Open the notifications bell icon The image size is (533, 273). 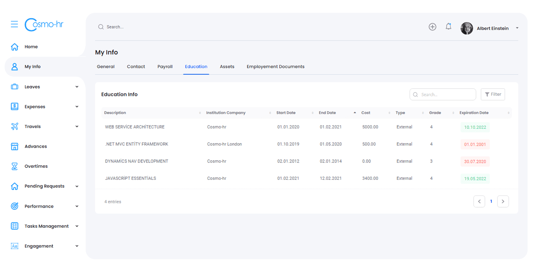[448, 27]
